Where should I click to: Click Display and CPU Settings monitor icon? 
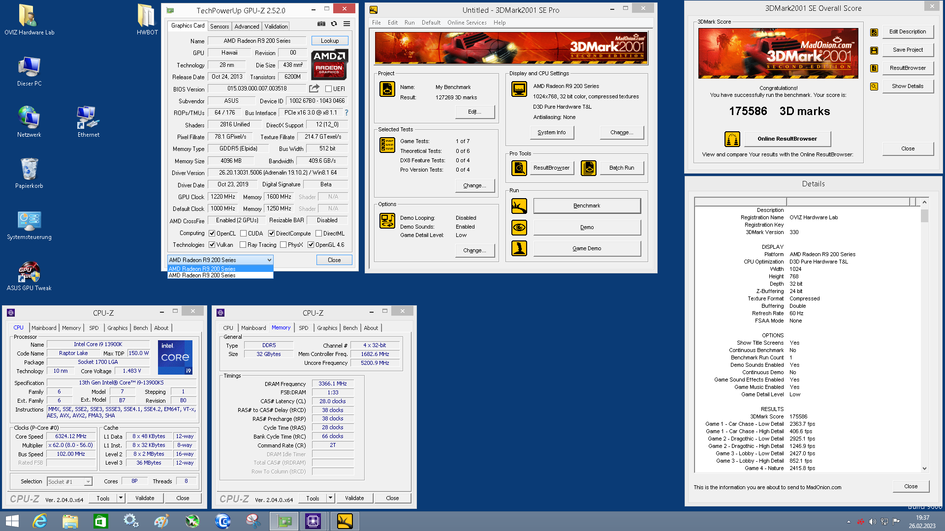(519, 89)
